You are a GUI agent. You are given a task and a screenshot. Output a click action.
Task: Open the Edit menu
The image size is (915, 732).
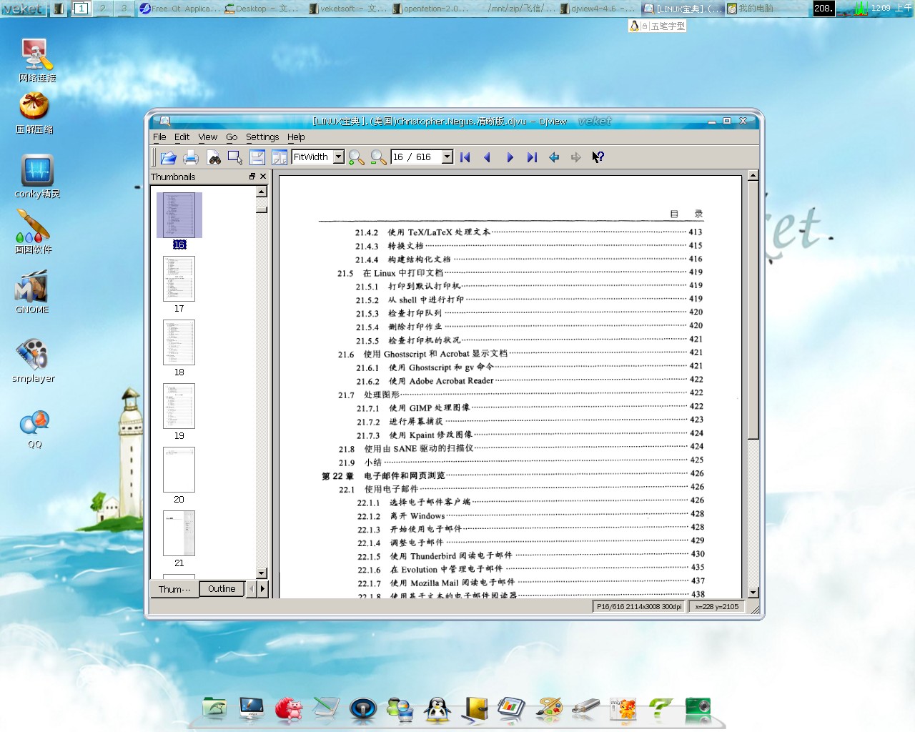point(182,137)
